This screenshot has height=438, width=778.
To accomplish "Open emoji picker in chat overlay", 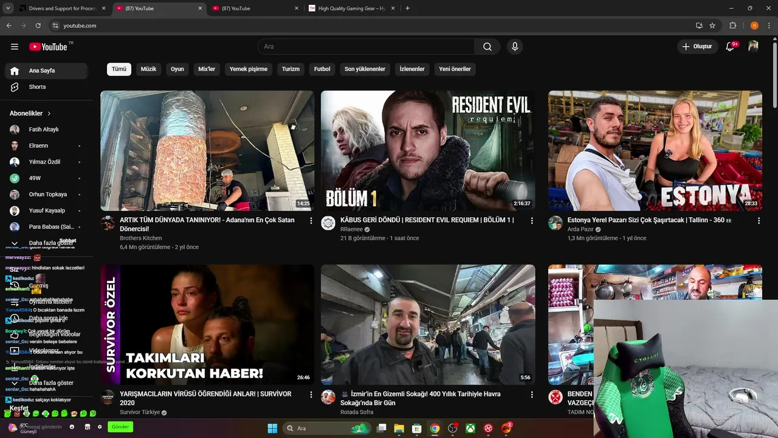I will point(72,427).
